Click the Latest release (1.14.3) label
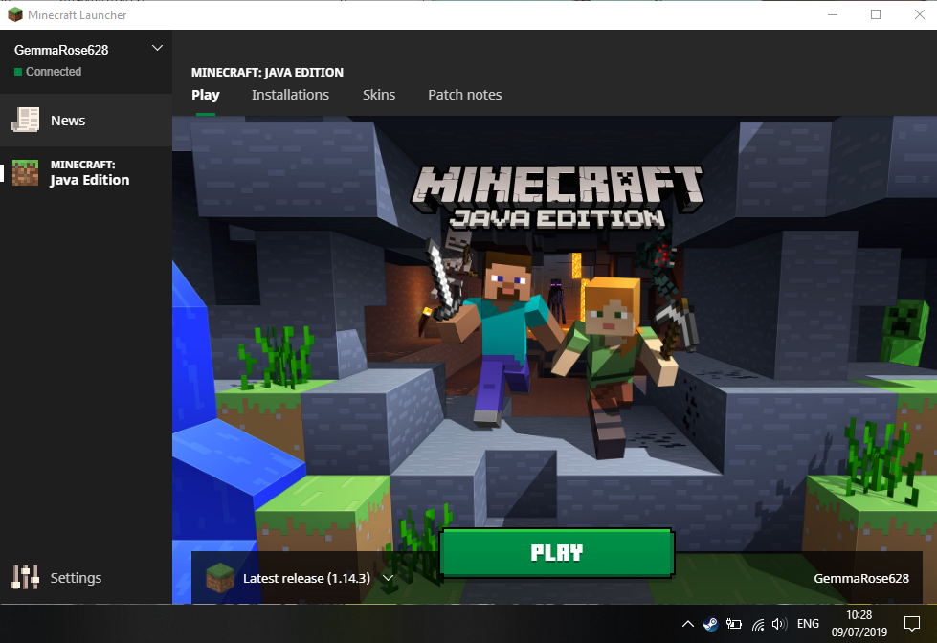This screenshot has width=937, height=643. (x=306, y=579)
